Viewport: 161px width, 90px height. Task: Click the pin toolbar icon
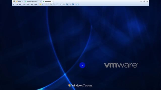point(14,4)
